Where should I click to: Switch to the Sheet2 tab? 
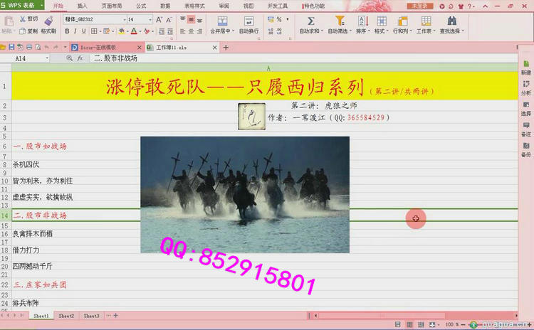click(x=66, y=315)
